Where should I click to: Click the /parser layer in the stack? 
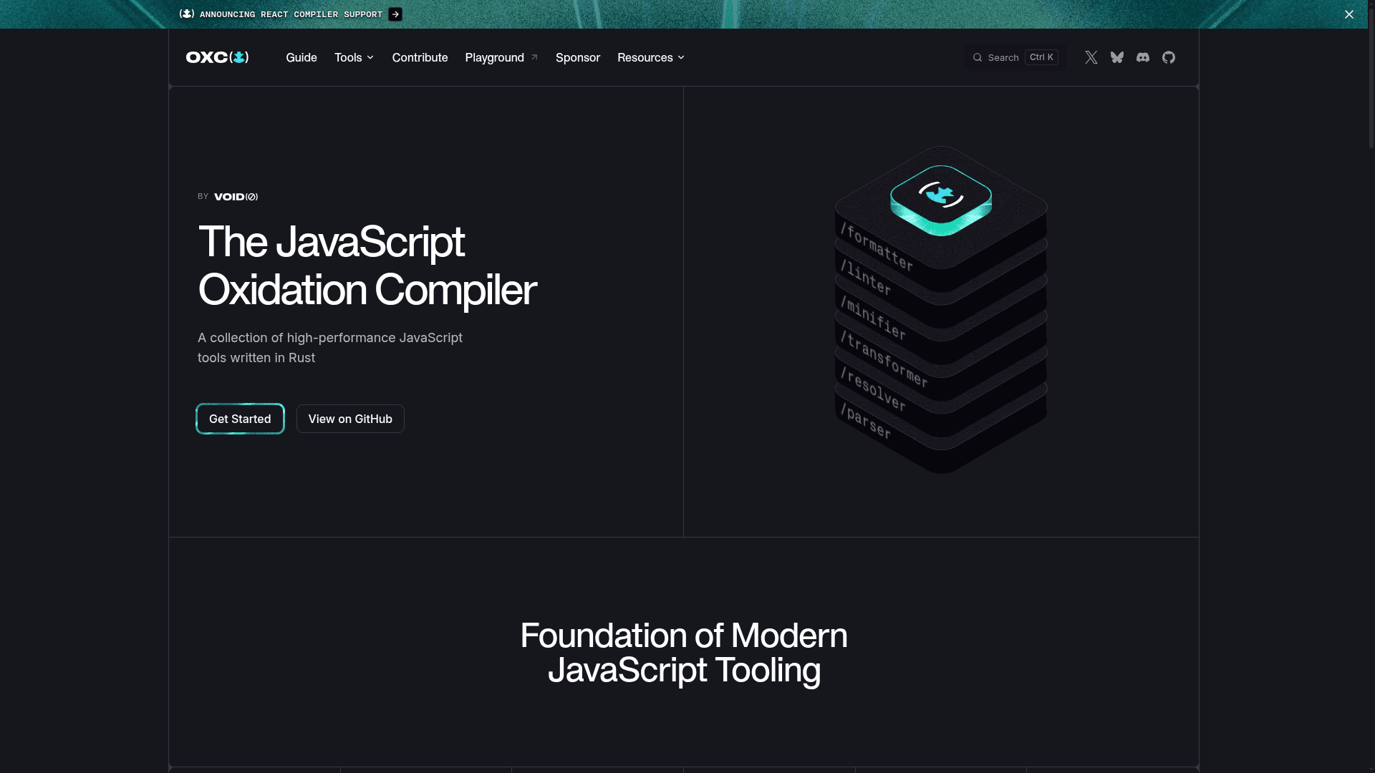coord(866,422)
